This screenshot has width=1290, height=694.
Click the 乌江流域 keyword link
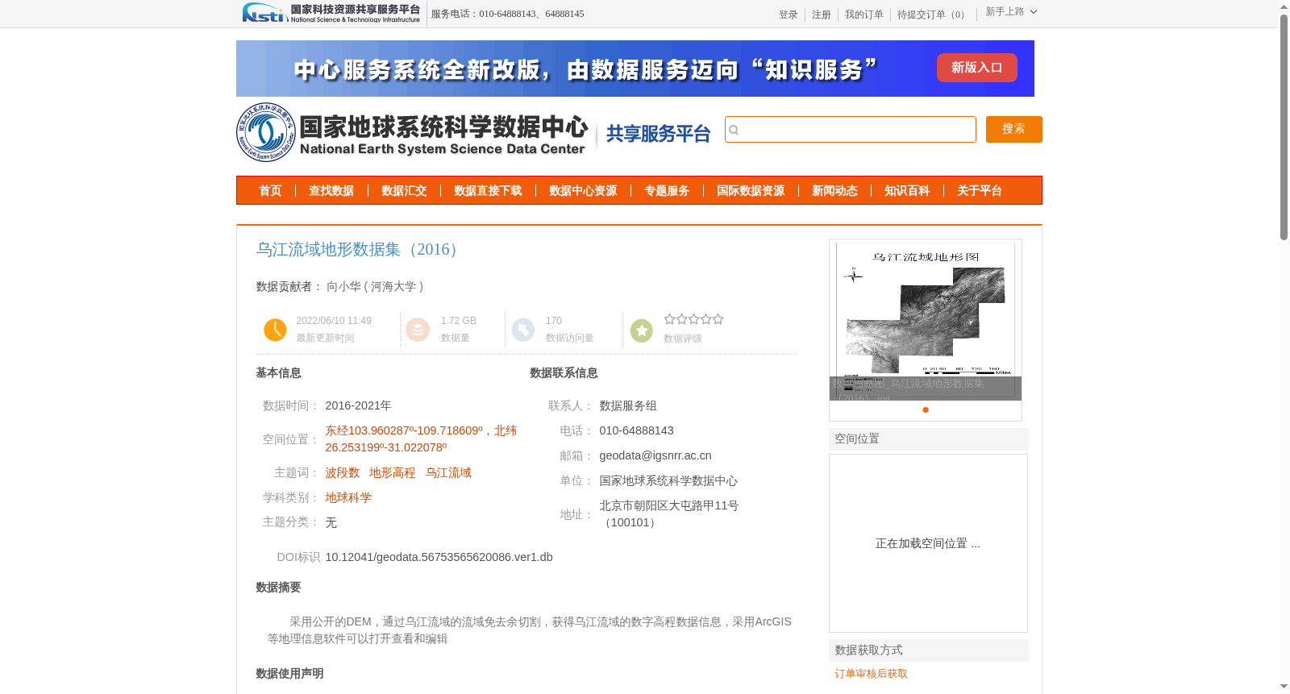pos(448,473)
